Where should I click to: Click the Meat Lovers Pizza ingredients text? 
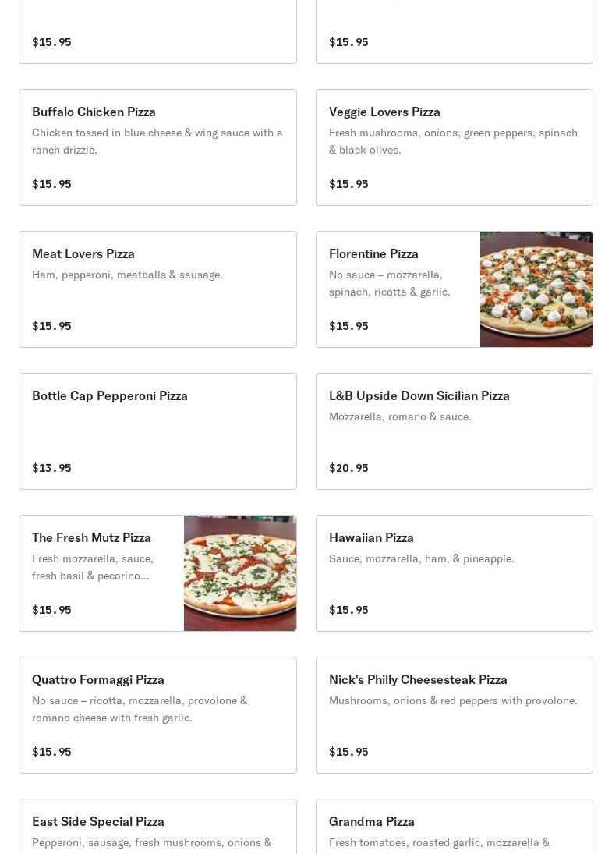point(127,275)
